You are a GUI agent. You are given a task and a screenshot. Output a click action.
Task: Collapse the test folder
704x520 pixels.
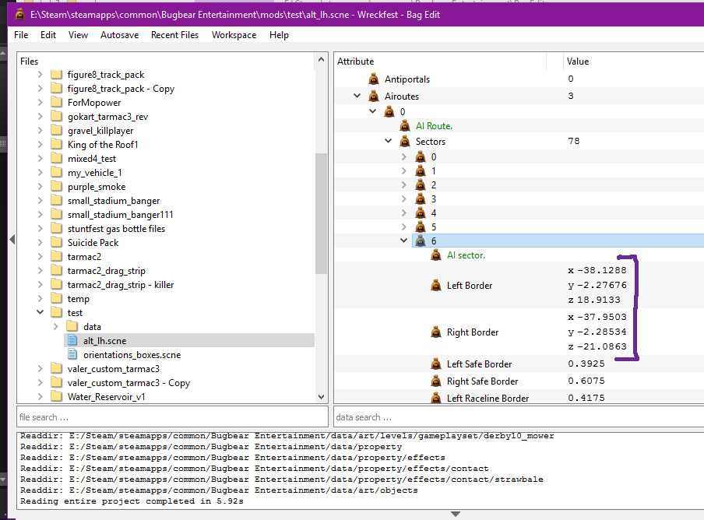pos(40,312)
